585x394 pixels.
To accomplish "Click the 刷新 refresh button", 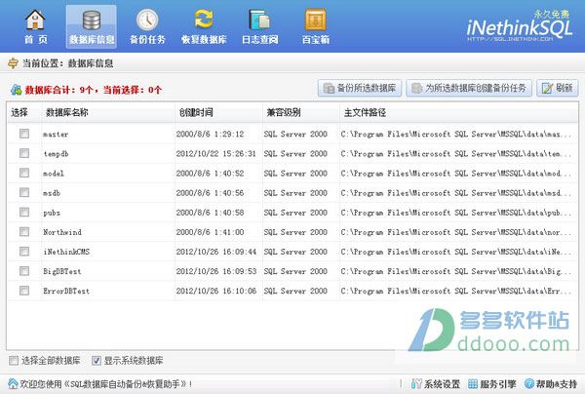I will pos(558,88).
